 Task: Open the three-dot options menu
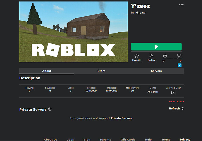click(x=182, y=5)
